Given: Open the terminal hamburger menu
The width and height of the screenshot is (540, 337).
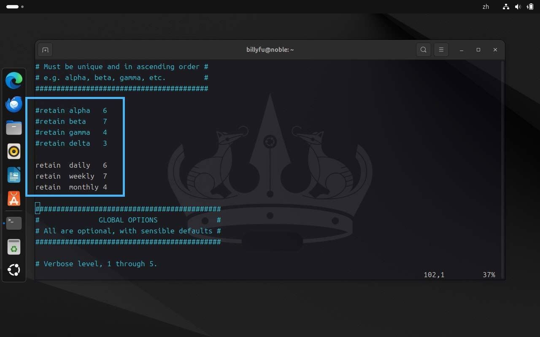Looking at the screenshot, I should (441, 50).
